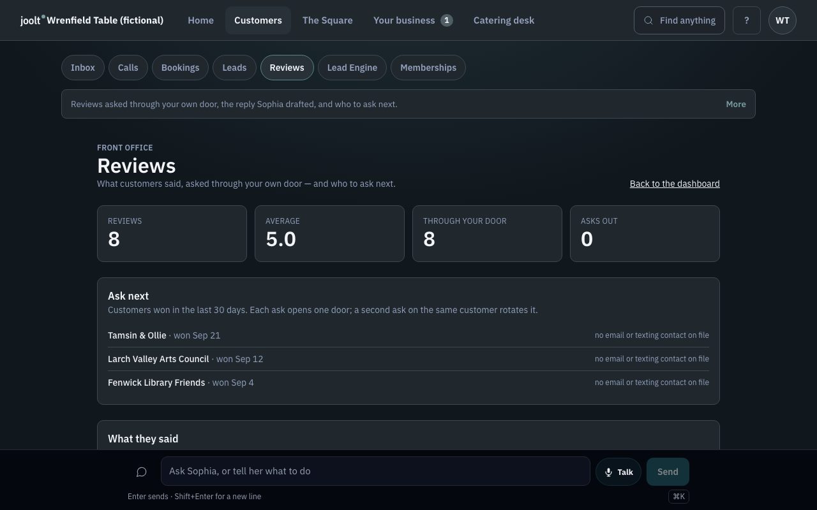Open Your business section
The height and width of the screenshot is (510, 817).
point(413,20)
